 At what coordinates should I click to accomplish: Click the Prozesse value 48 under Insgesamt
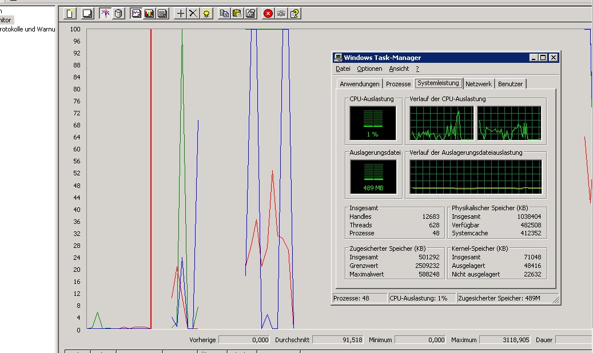point(436,233)
